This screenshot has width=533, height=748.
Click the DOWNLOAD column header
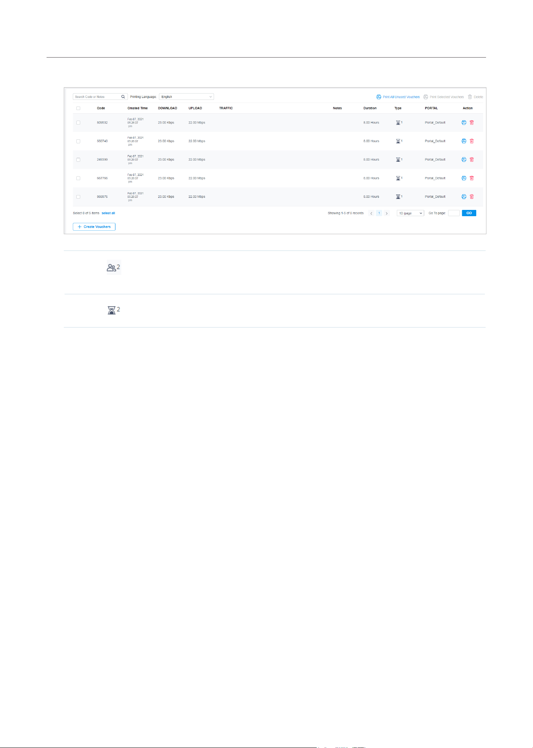click(x=167, y=108)
